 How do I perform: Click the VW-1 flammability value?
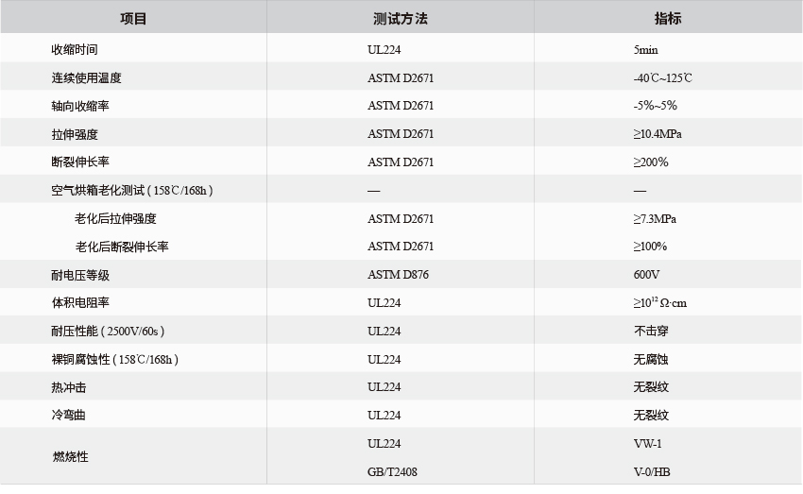click(x=648, y=443)
